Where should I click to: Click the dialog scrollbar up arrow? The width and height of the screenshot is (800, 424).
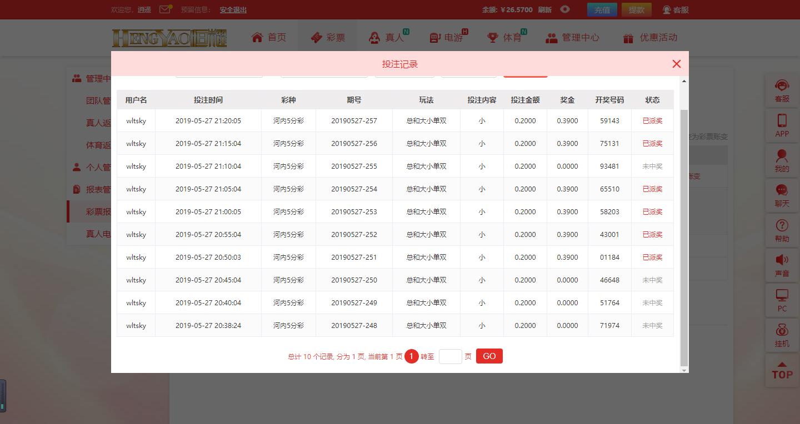(x=684, y=81)
